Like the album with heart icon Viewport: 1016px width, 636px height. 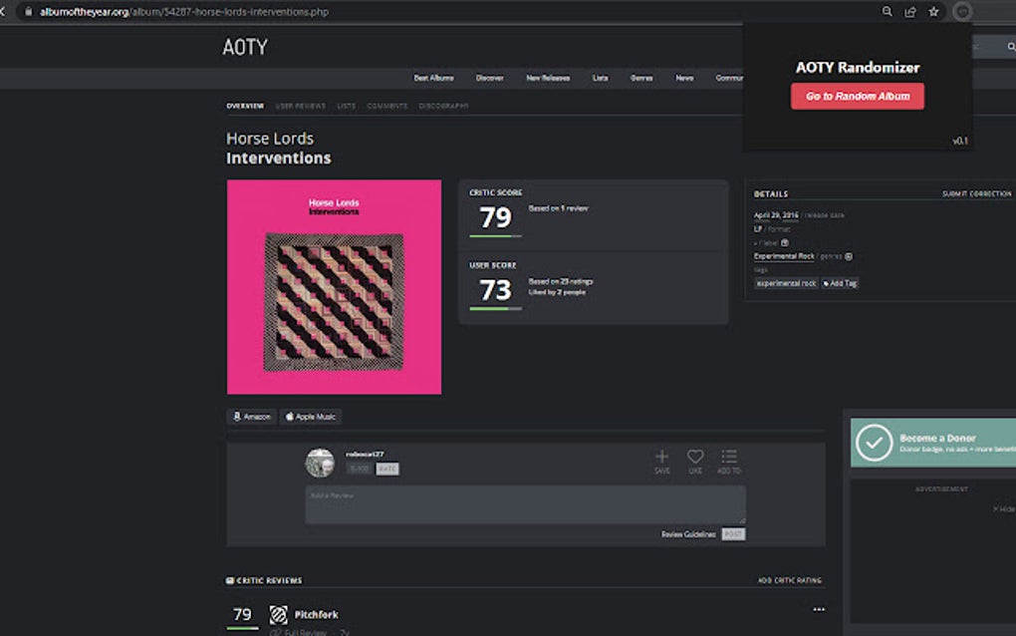(695, 457)
